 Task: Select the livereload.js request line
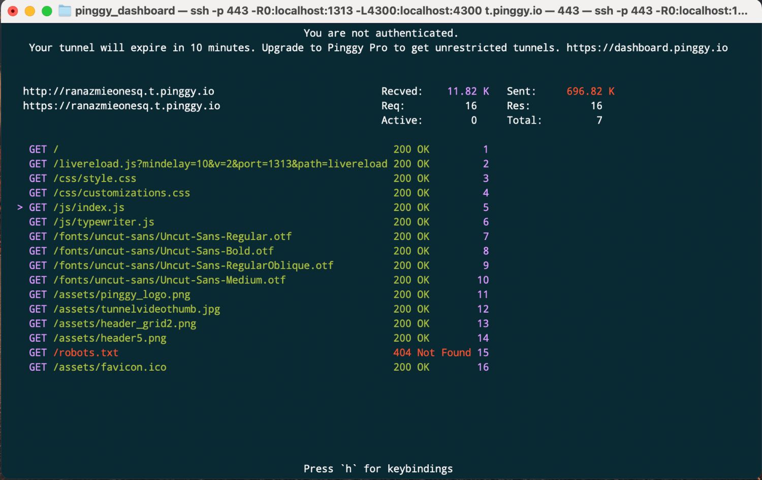pyautogui.click(x=203, y=164)
